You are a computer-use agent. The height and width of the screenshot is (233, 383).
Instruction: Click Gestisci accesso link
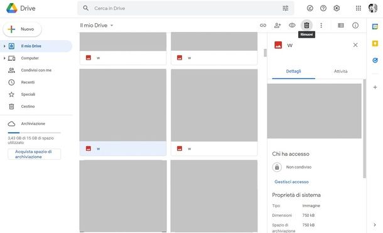pyautogui.click(x=291, y=182)
